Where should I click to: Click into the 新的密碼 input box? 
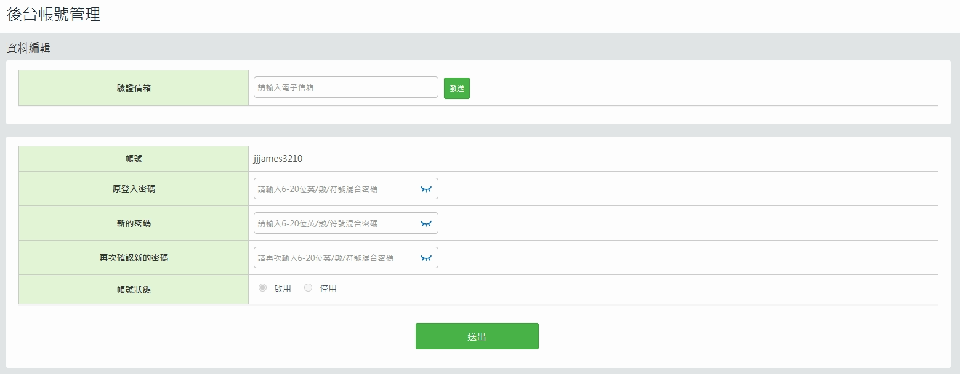(336, 223)
